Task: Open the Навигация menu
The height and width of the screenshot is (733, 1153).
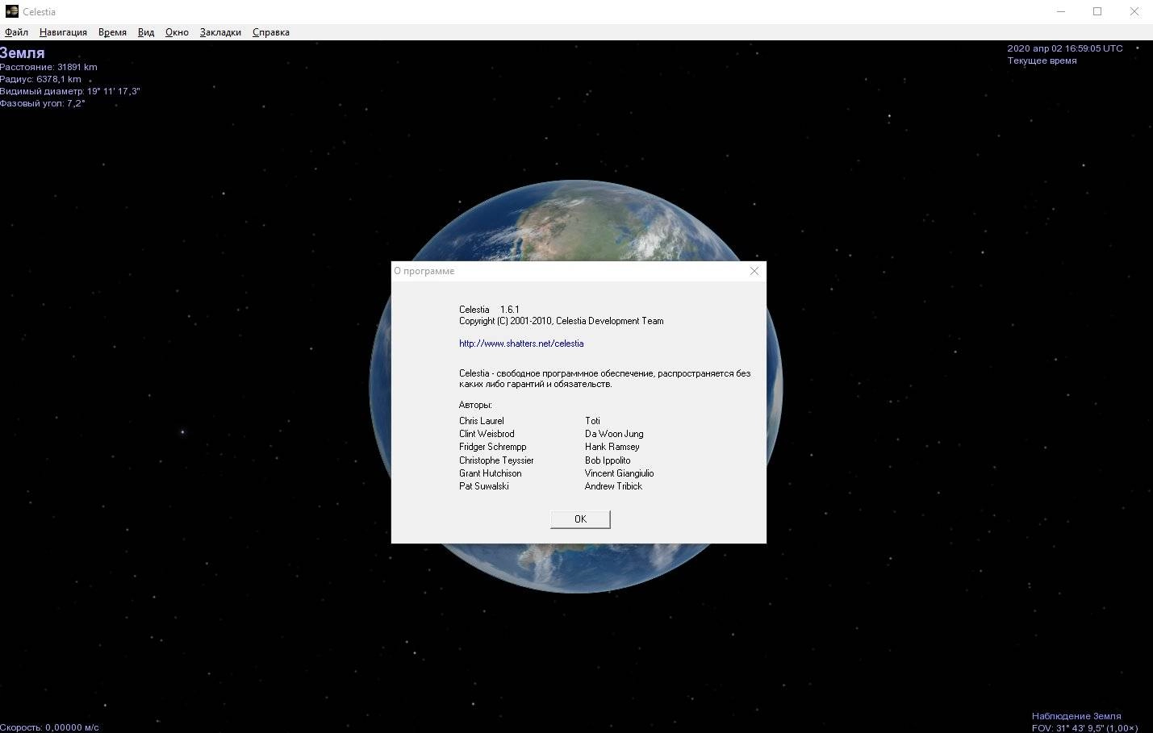Action: point(63,32)
